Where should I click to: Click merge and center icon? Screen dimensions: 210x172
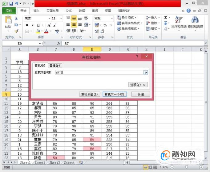pyautogui.click(x=86, y=25)
